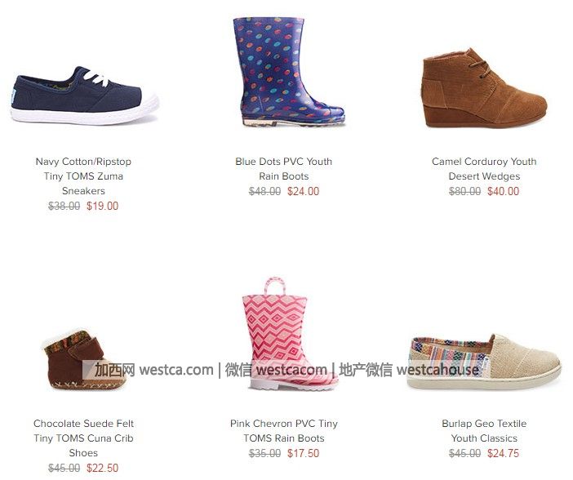Click the $19.00 sale price
This screenshot has width=573, height=480.
(x=102, y=207)
